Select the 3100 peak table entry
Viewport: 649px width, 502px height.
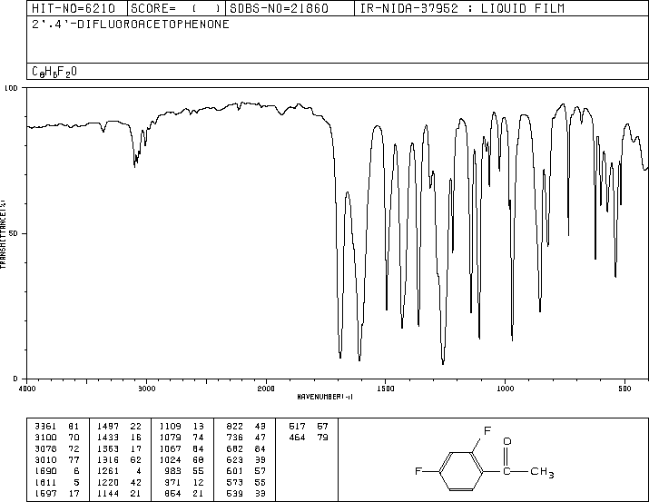[x=57, y=438]
